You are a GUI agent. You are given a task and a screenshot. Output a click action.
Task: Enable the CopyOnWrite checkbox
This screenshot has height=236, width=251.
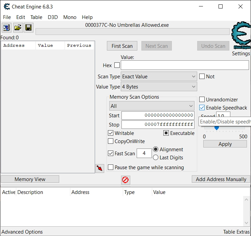111,141
